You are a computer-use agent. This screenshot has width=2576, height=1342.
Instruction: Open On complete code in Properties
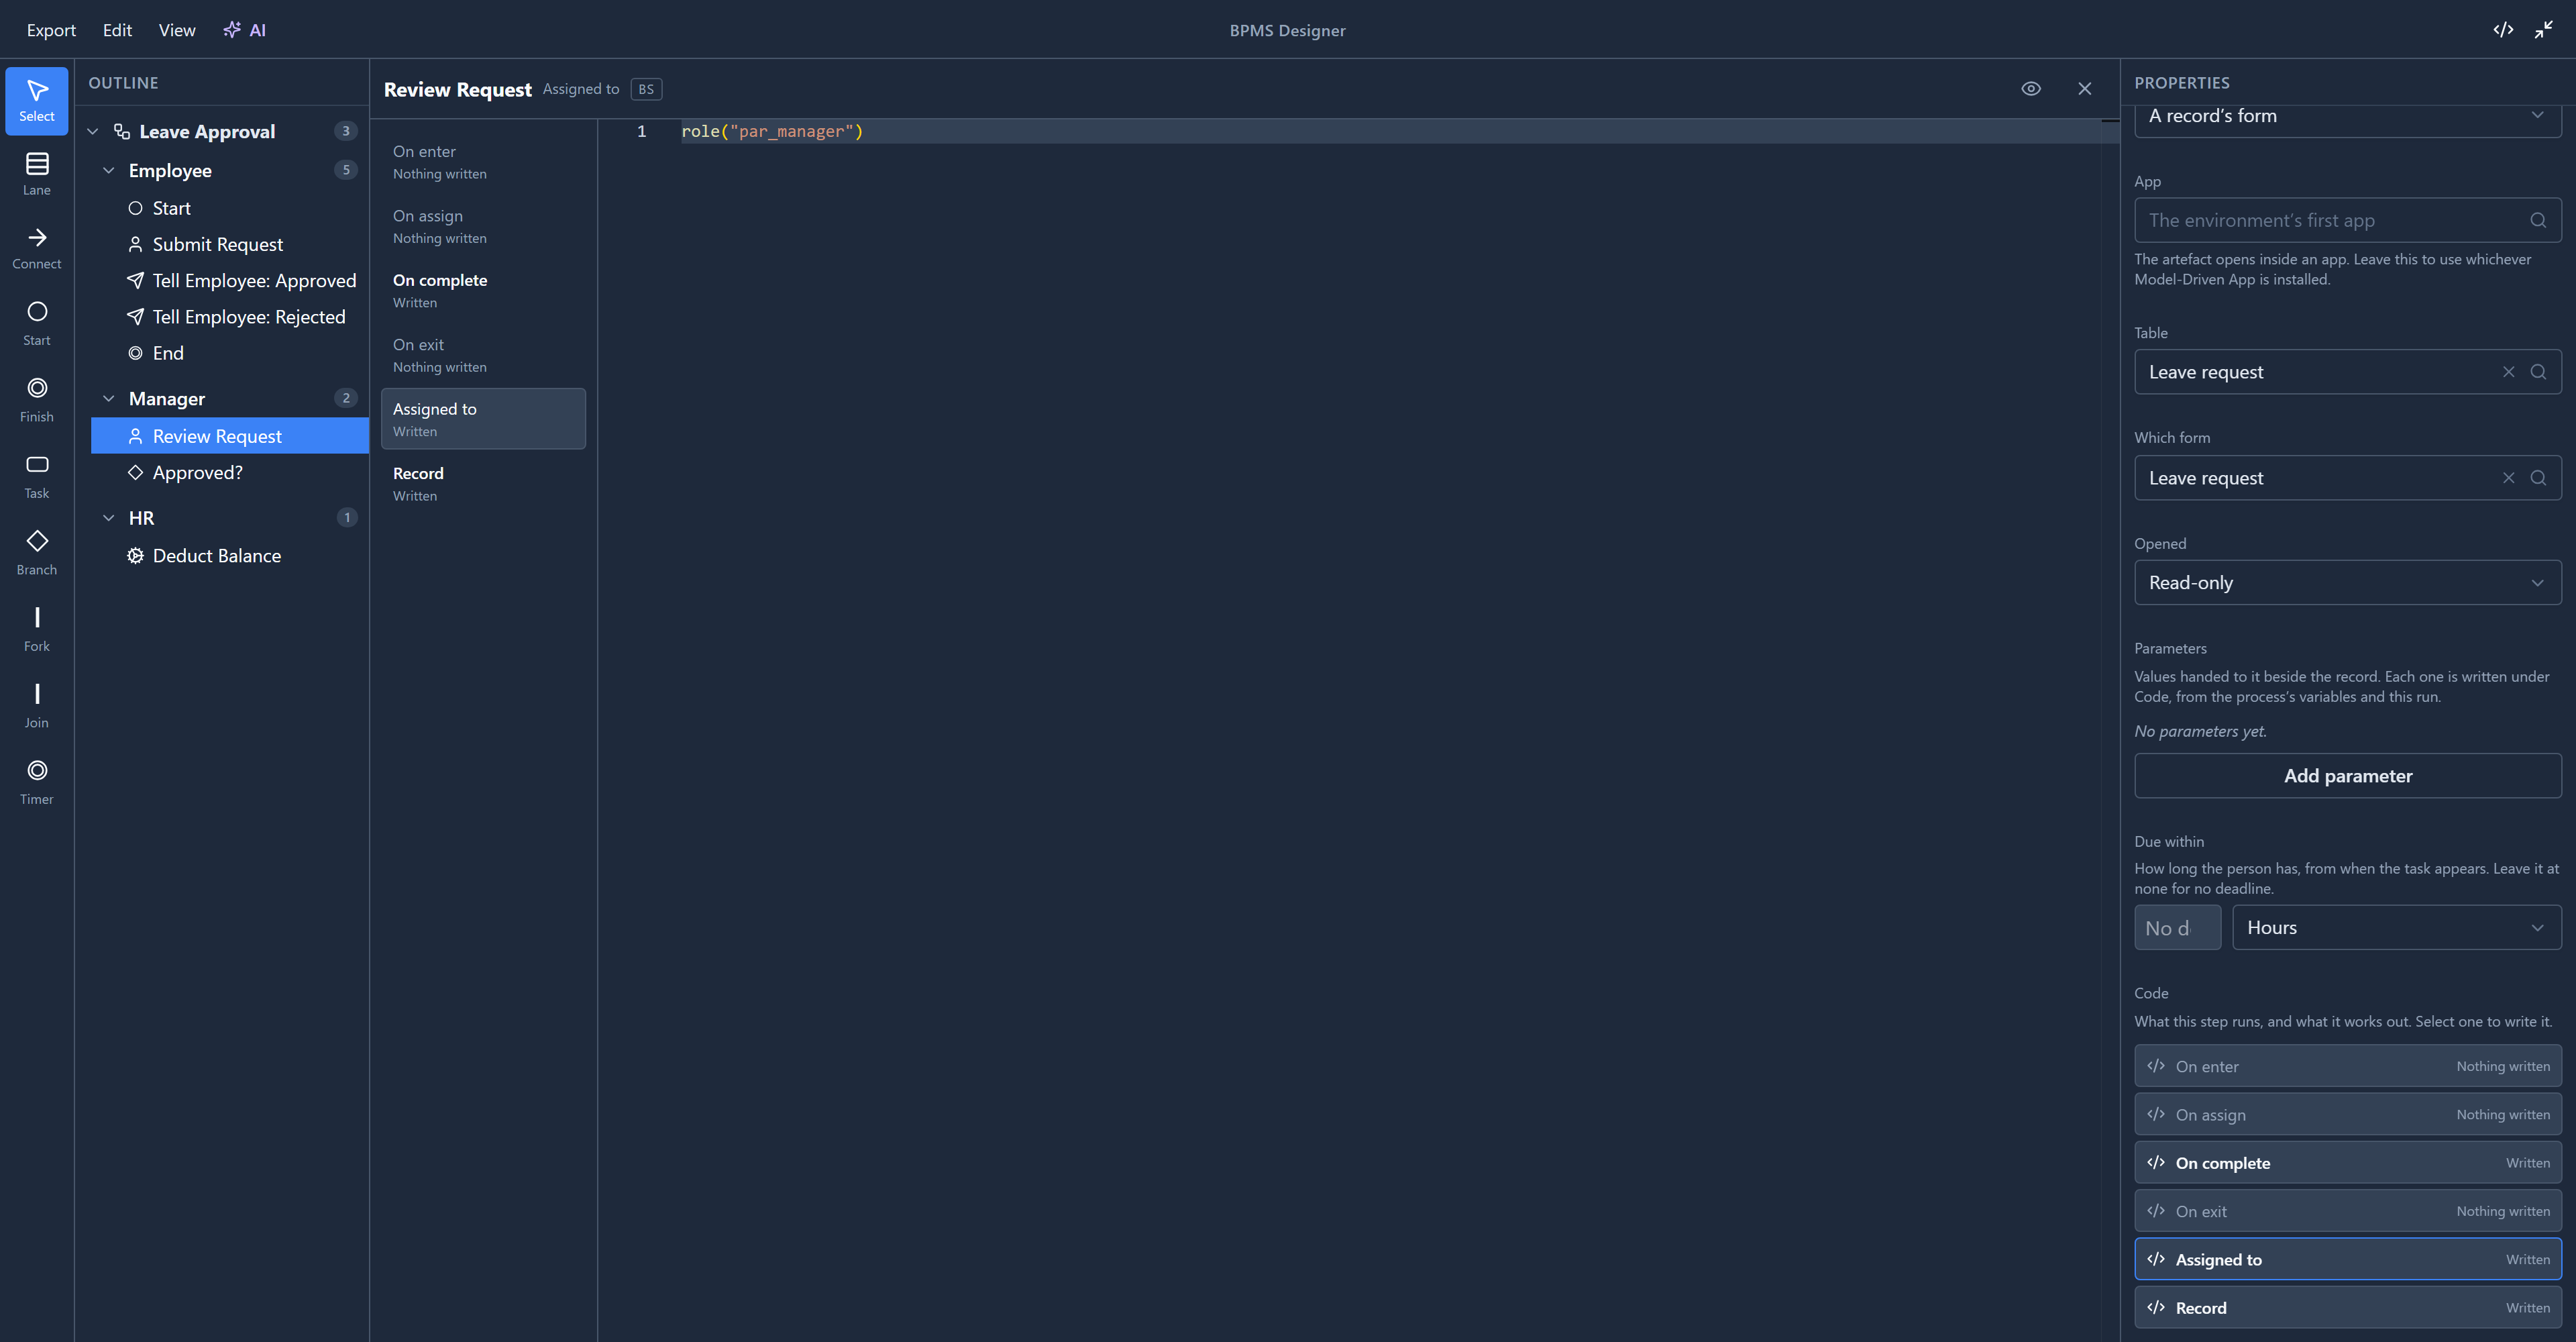2347,1162
